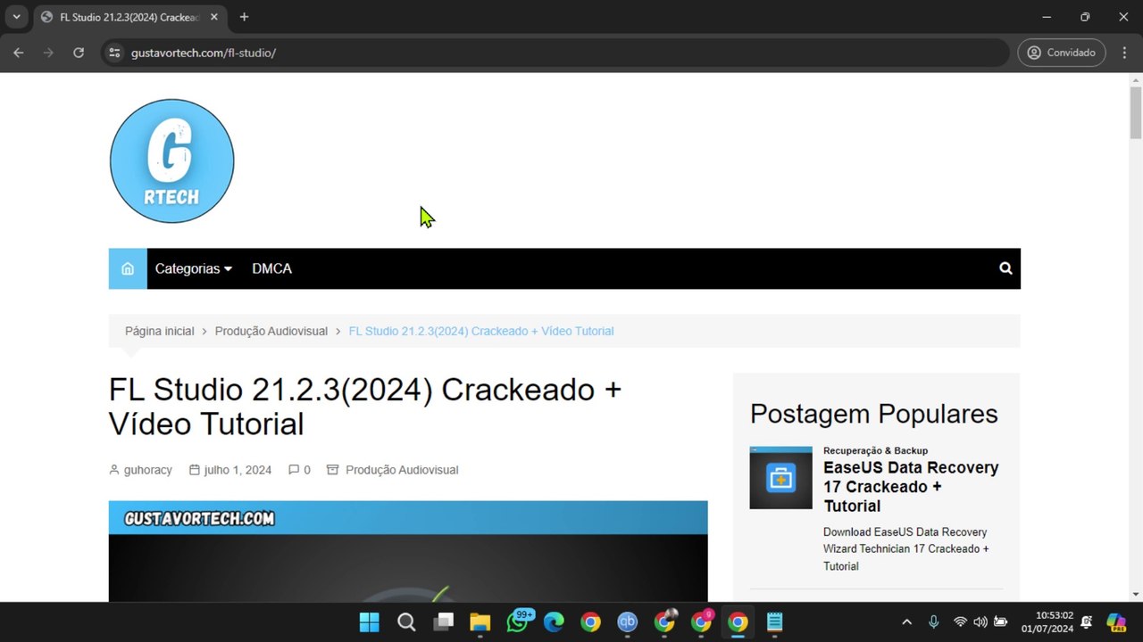Expand the Categorias menu
1143x642 pixels.
pyautogui.click(x=193, y=268)
